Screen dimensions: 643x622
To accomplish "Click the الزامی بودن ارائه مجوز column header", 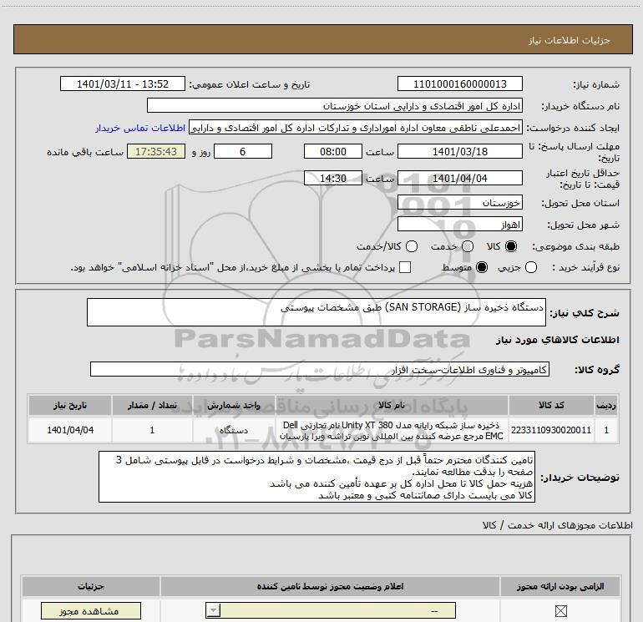I will pyautogui.click(x=560, y=586).
